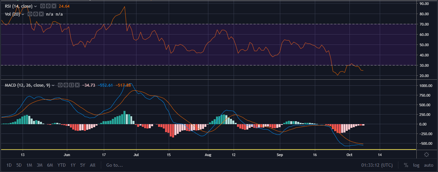The height and width of the screenshot is (172, 438).
Task: Enable percent scale with % button
Action: click(x=406, y=165)
